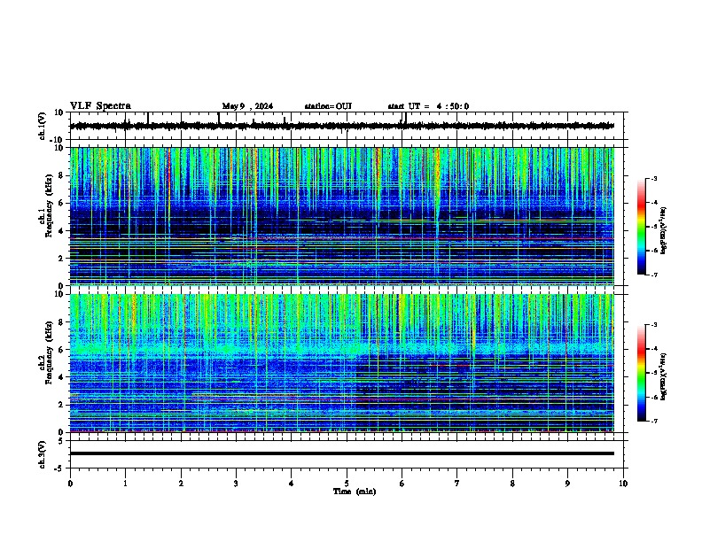
Task: Click the "8" kHz tick on ch.2 spectrogram
Action: [62, 322]
